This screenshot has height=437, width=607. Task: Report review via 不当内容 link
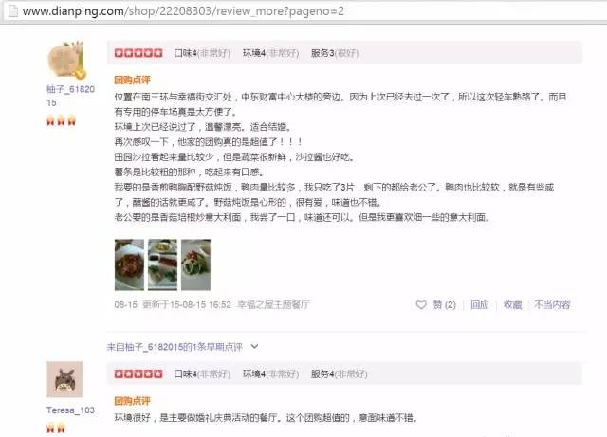click(552, 305)
